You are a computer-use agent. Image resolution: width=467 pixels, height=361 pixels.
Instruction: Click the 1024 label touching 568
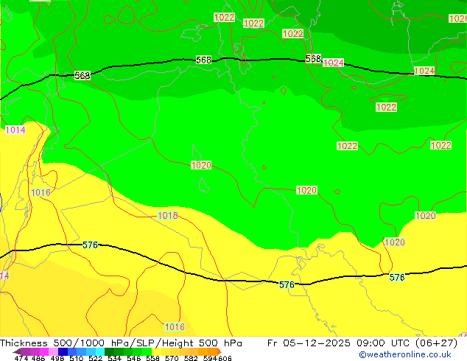point(333,63)
